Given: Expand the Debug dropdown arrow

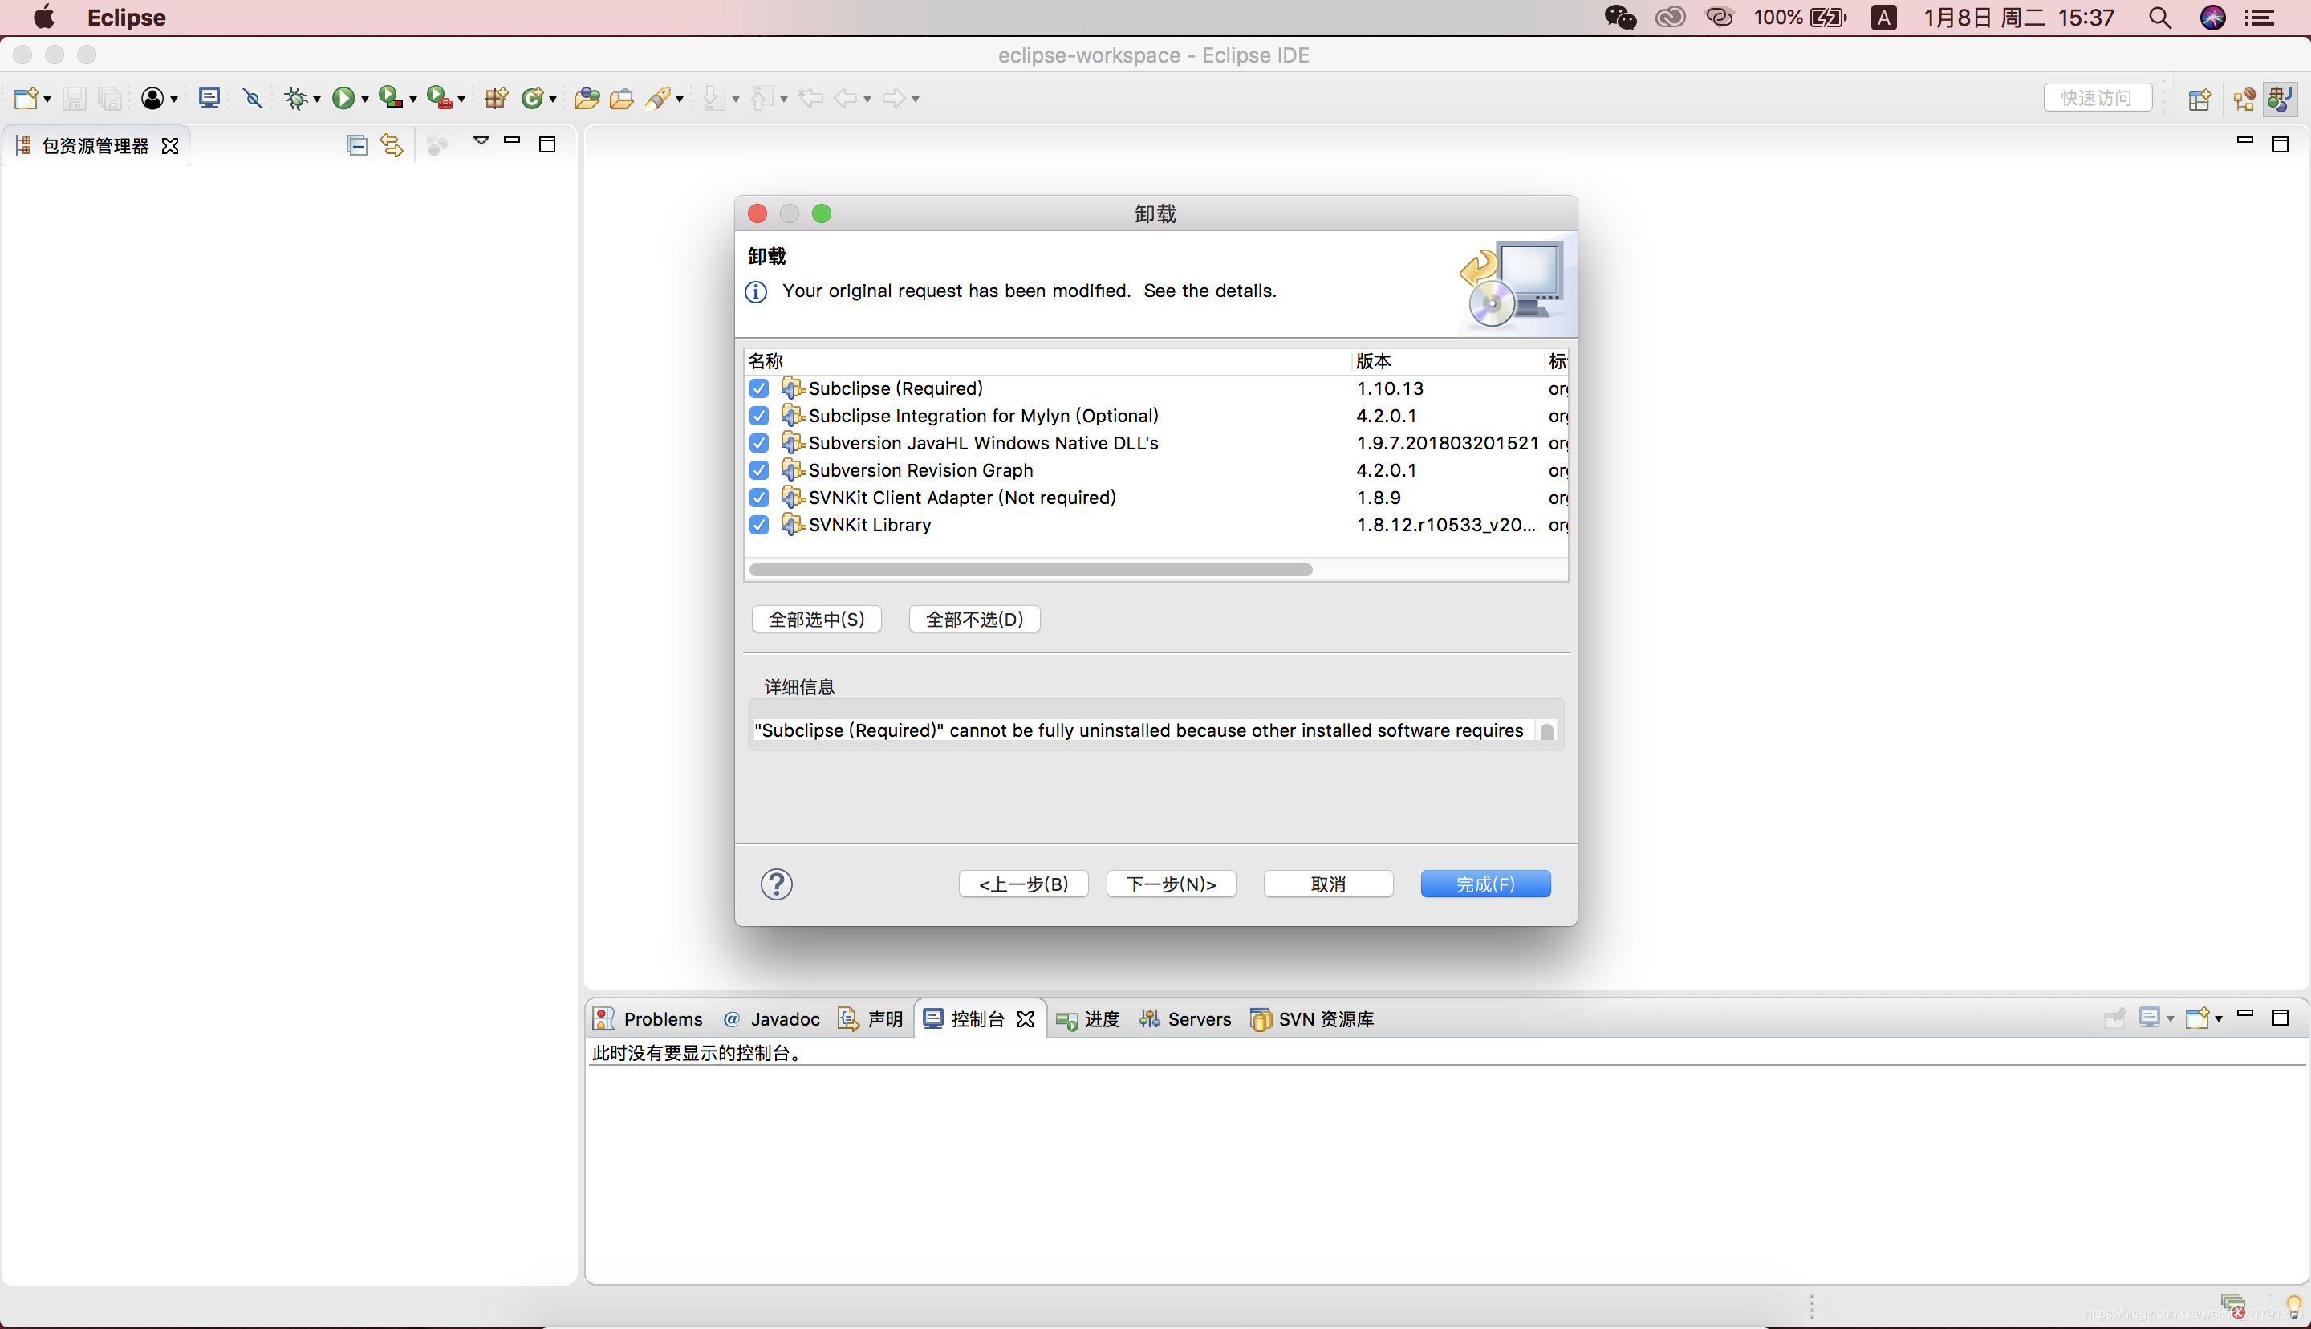Looking at the screenshot, I should [x=317, y=100].
